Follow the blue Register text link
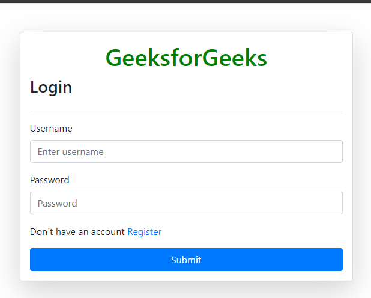 tap(145, 231)
